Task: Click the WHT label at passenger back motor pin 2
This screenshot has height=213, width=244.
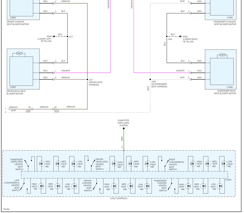Action: coord(182,77)
